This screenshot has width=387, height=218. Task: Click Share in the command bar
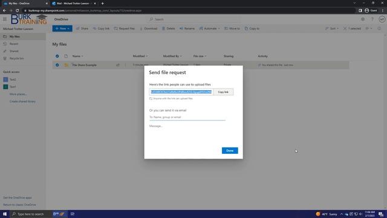[82, 28]
